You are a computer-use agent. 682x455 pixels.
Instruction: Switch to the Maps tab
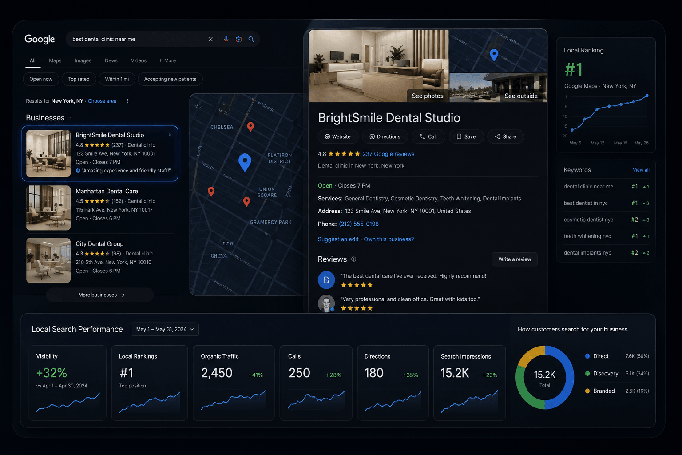(x=55, y=60)
